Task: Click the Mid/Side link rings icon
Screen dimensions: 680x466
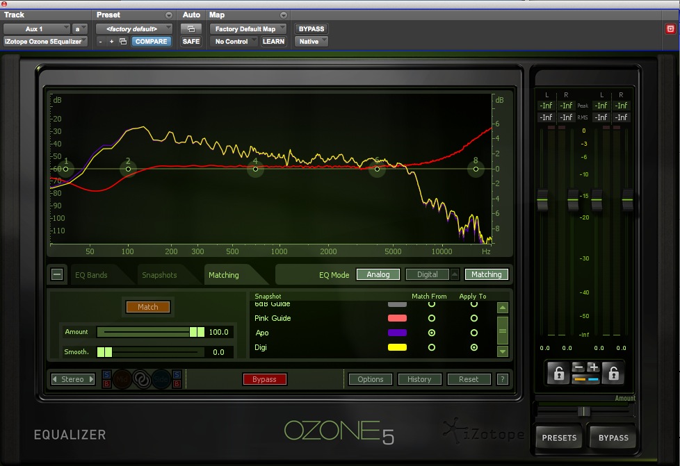Action: coord(141,379)
